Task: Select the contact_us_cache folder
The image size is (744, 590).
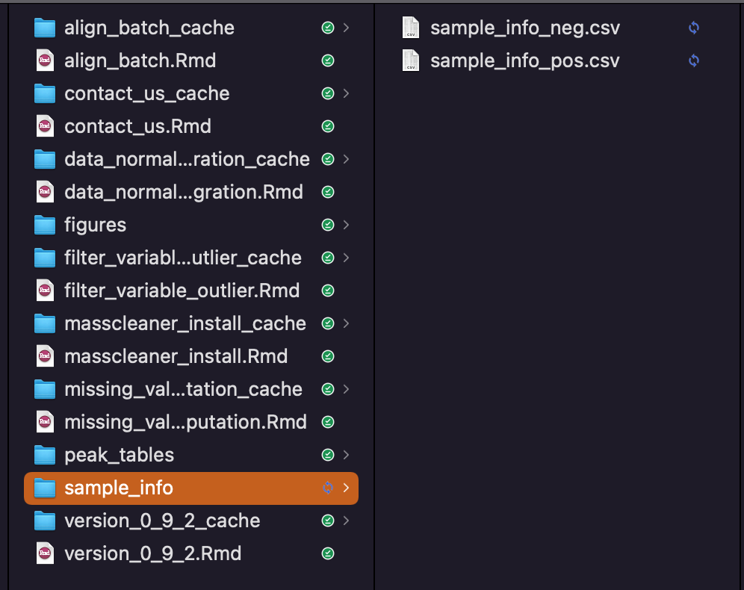Action: 191,93
